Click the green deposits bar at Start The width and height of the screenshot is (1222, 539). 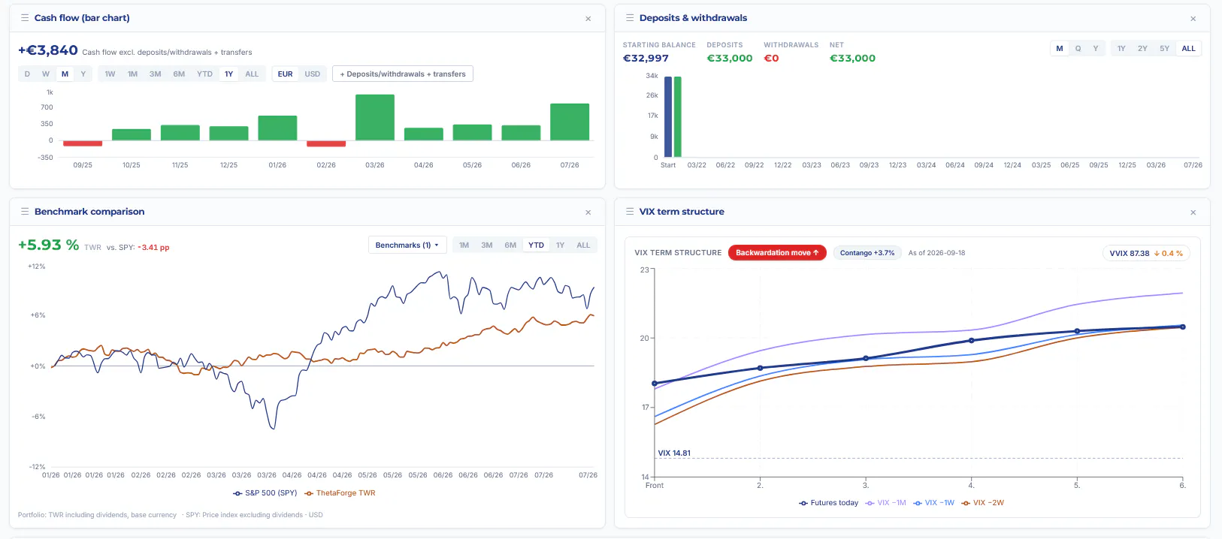[x=678, y=117]
